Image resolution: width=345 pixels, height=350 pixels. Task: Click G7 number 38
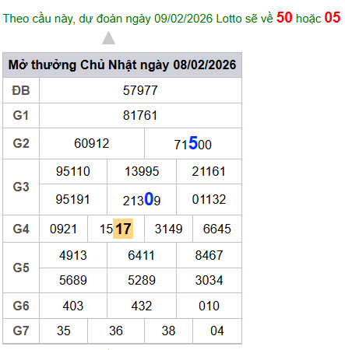tap(168, 331)
